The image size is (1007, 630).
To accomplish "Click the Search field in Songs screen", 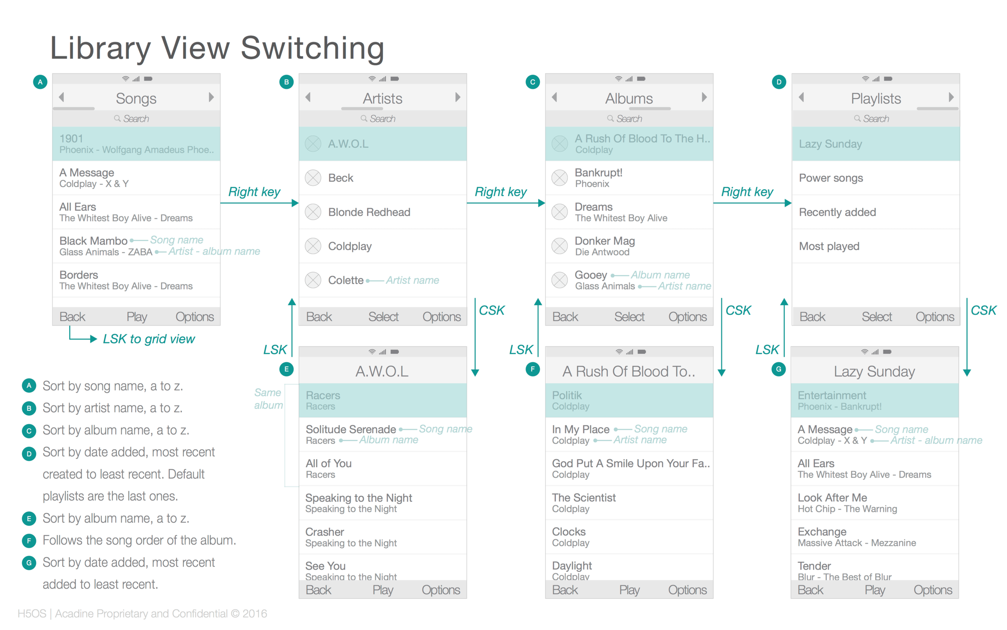I will (136, 119).
